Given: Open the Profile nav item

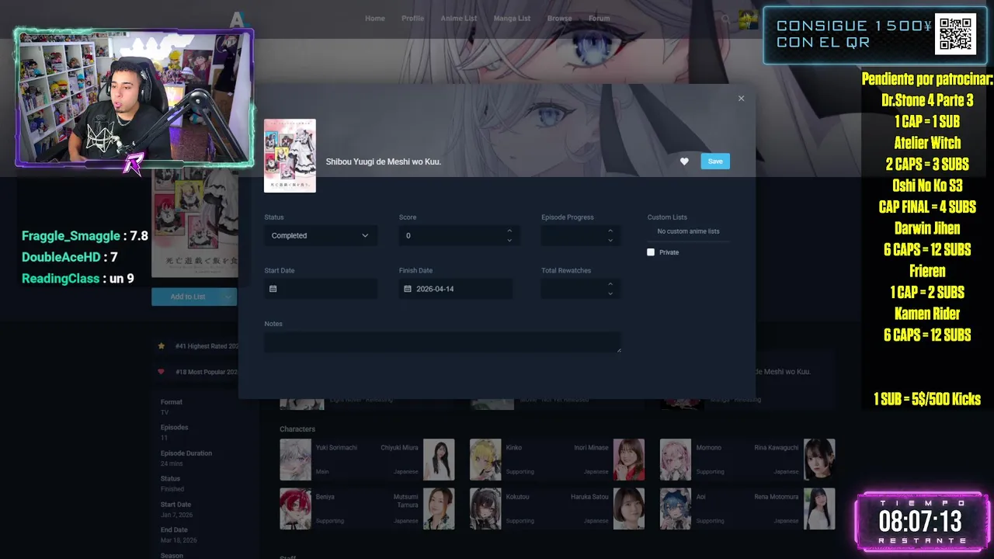Looking at the screenshot, I should 412,19.
